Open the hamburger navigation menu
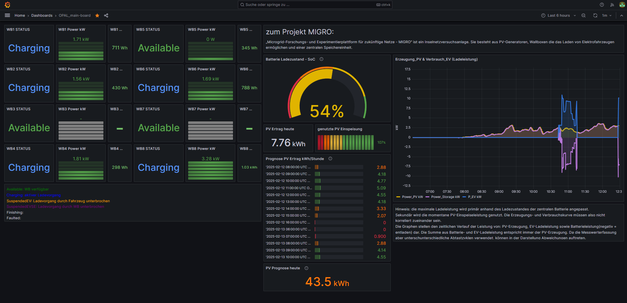Screen dimensions: 627x303 (8, 15)
